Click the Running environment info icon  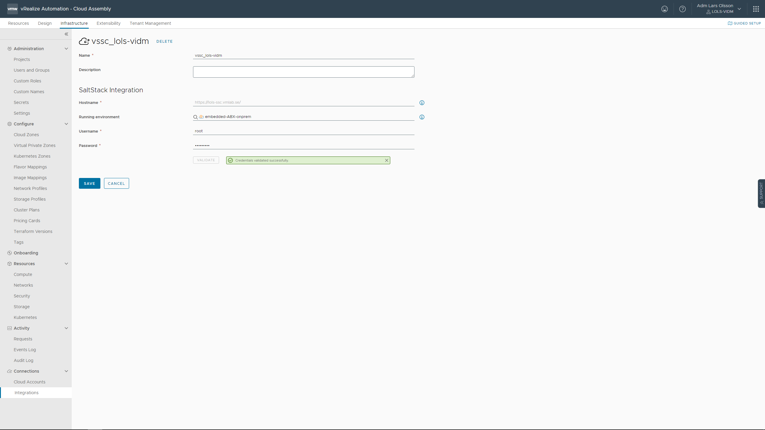pos(422,117)
